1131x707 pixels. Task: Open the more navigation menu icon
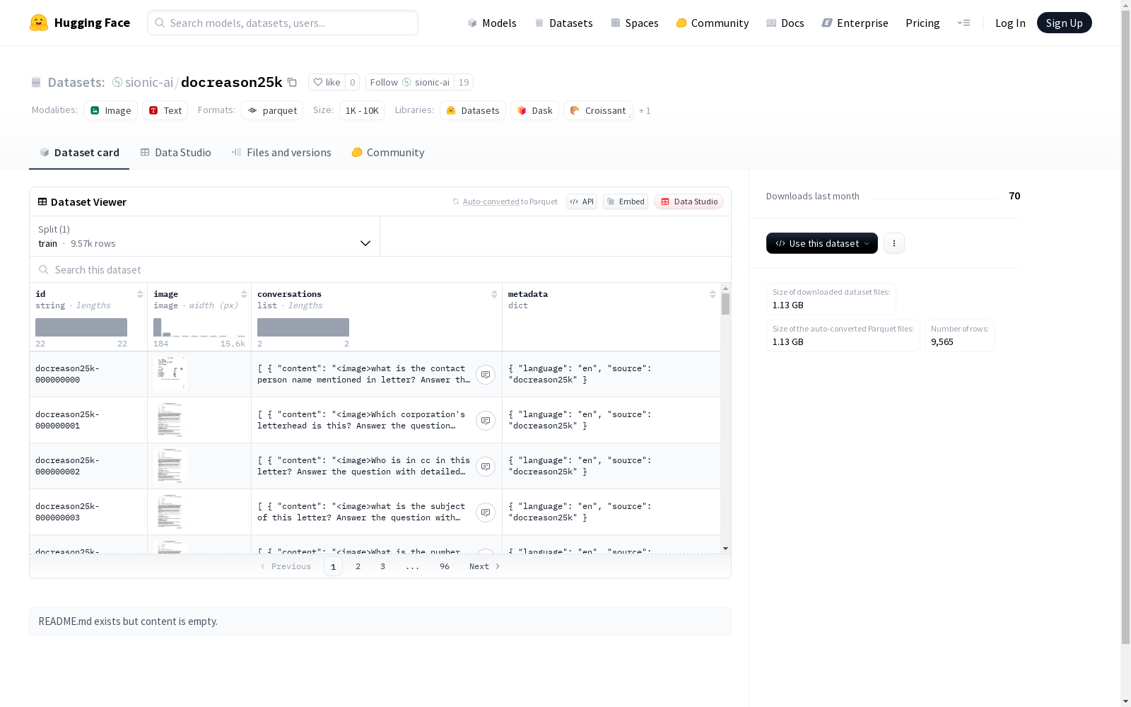pos(963,23)
